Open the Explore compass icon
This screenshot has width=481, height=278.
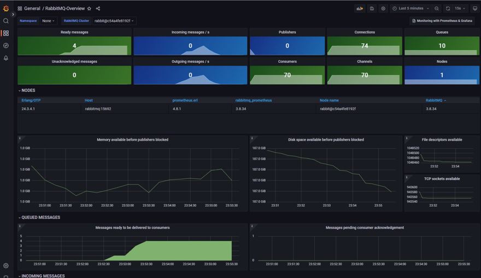click(6, 46)
